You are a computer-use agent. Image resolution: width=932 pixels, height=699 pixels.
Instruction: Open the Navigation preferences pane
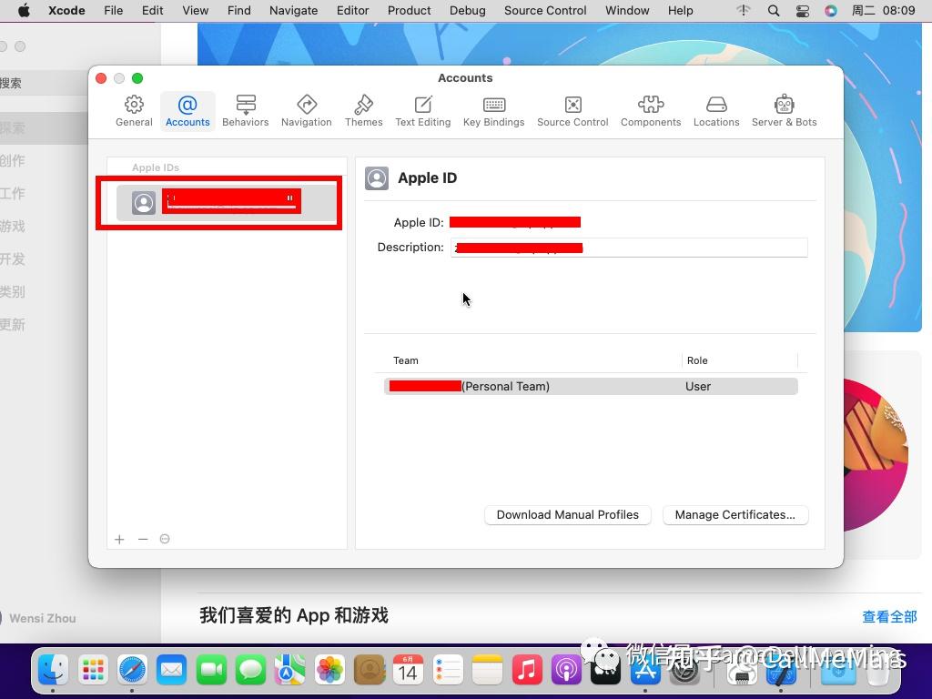(306, 111)
